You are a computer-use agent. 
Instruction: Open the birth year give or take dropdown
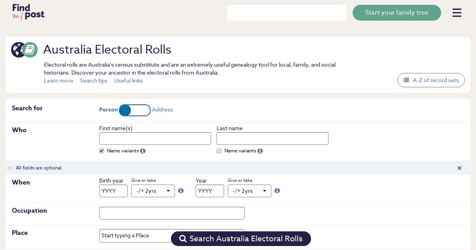153,191
